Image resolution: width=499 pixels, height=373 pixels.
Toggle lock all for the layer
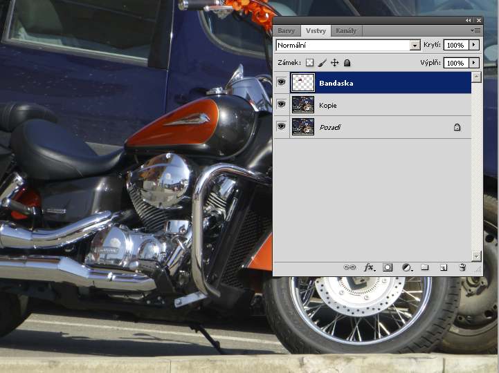tap(347, 63)
